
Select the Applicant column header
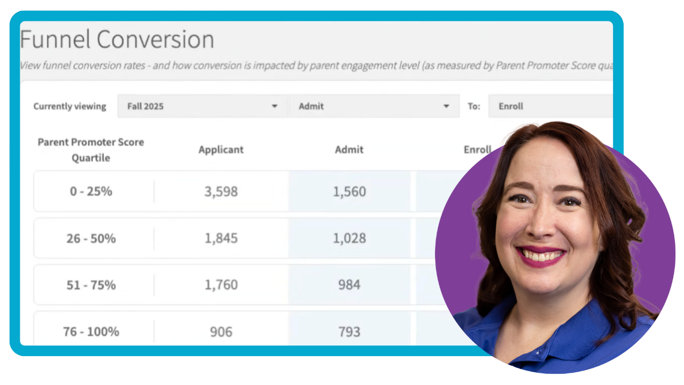tap(221, 150)
